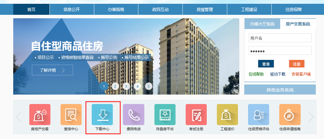The image size is (324, 139).
Task: Show next icons with right carousel arrow
Action: click(x=311, y=117)
